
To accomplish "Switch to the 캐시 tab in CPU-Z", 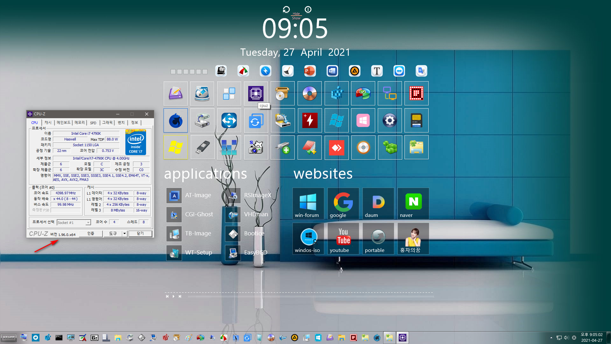I will click(x=48, y=123).
